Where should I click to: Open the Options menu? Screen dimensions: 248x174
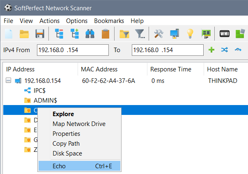[77, 21]
